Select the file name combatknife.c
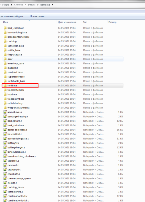145x202 pixels. (x=15, y=192)
